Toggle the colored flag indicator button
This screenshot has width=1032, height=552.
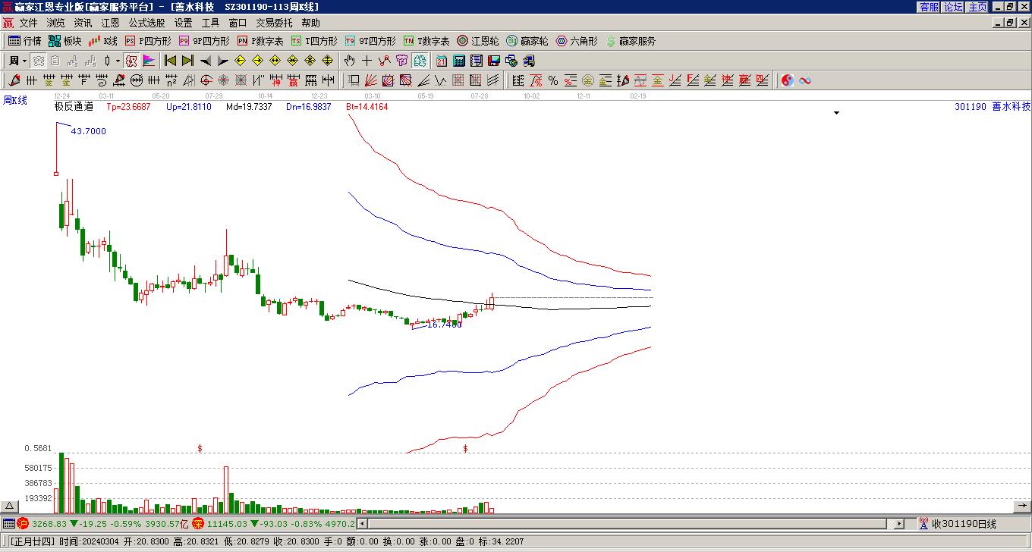[x=148, y=61]
